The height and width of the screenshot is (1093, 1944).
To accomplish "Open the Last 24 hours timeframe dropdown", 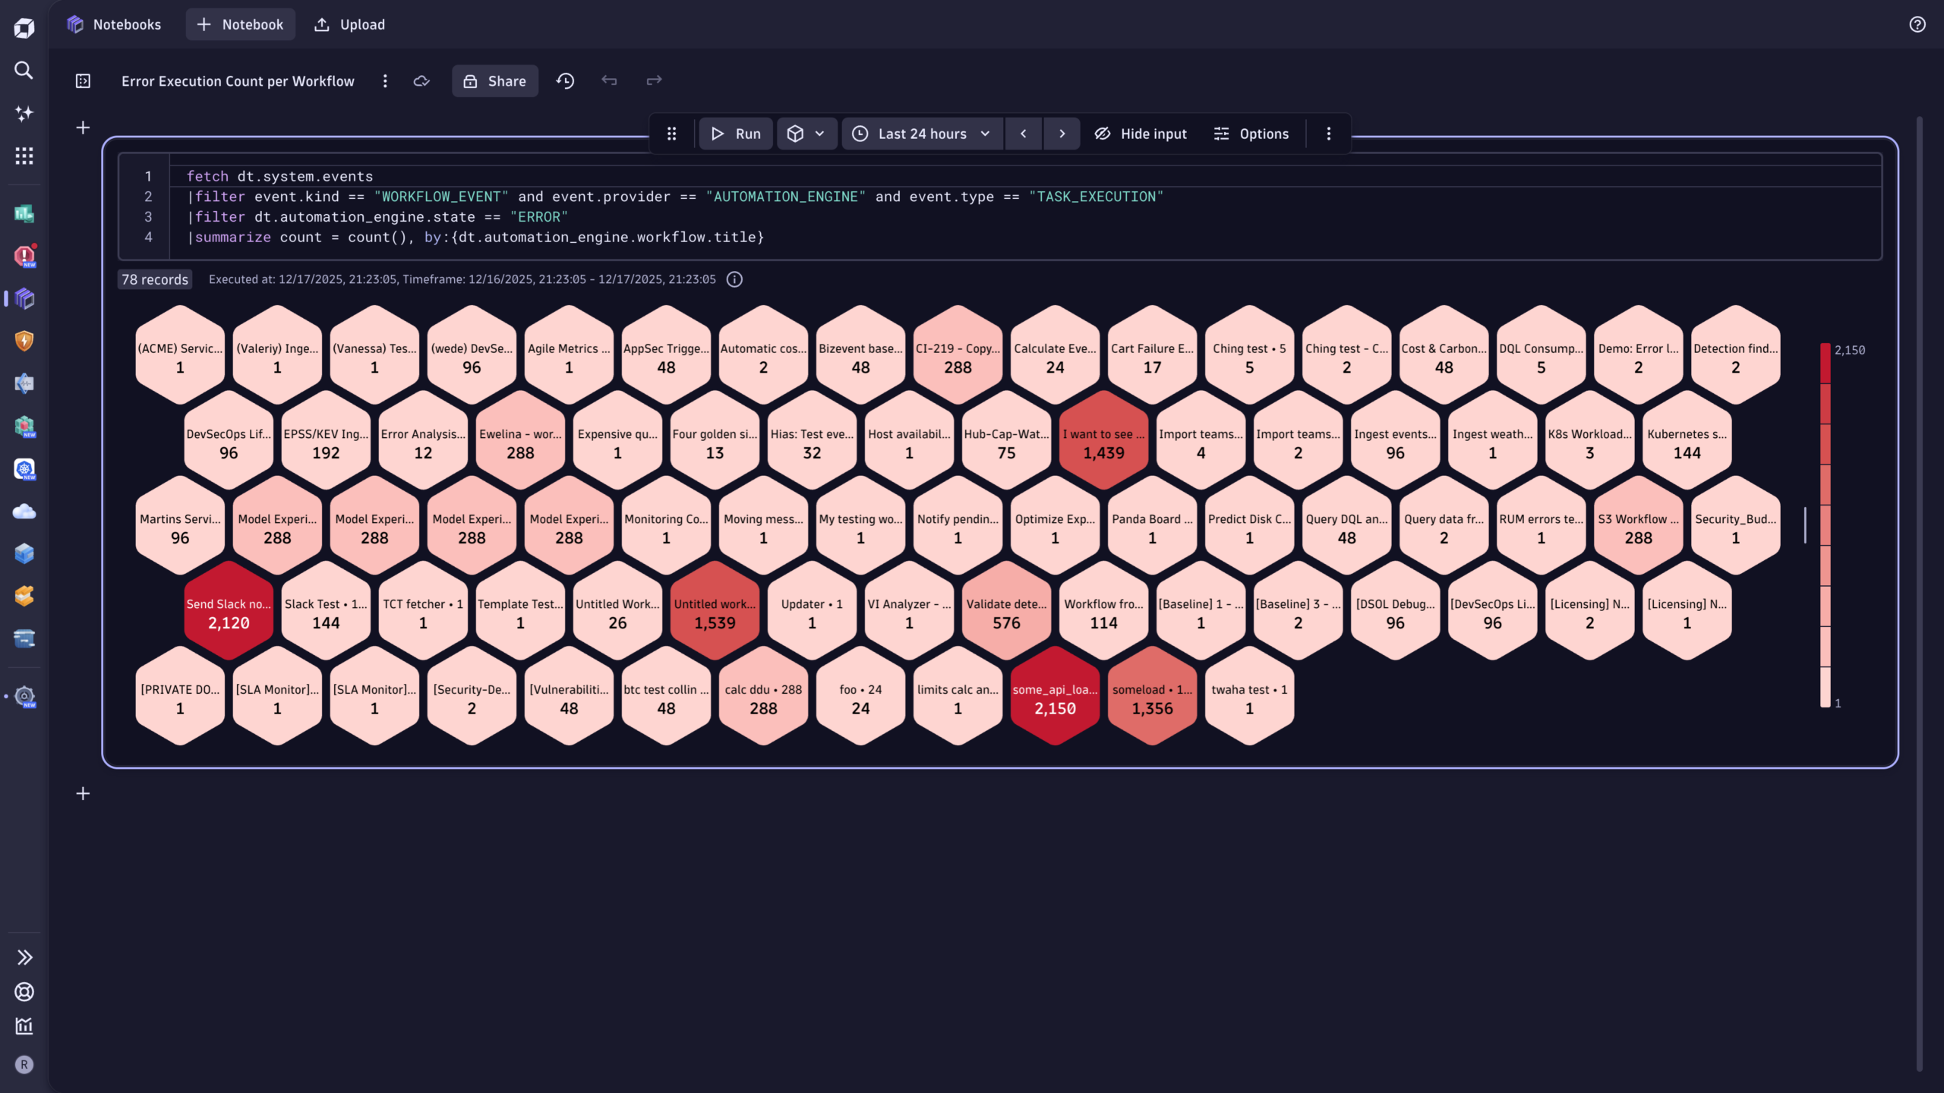I will coord(922,134).
